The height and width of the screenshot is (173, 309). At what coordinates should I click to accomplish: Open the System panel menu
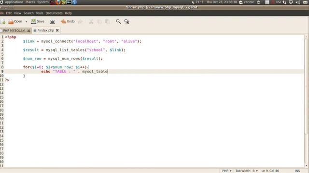click(43, 2)
